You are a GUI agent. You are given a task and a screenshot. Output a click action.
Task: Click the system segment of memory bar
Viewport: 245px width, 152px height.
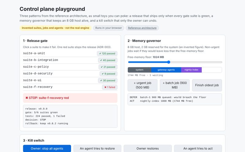pos(139,70)
